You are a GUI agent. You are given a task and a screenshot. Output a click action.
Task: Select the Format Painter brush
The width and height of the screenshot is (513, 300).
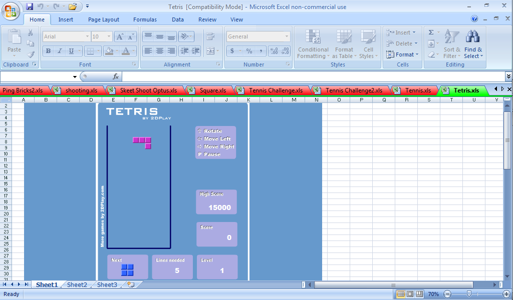click(x=31, y=54)
